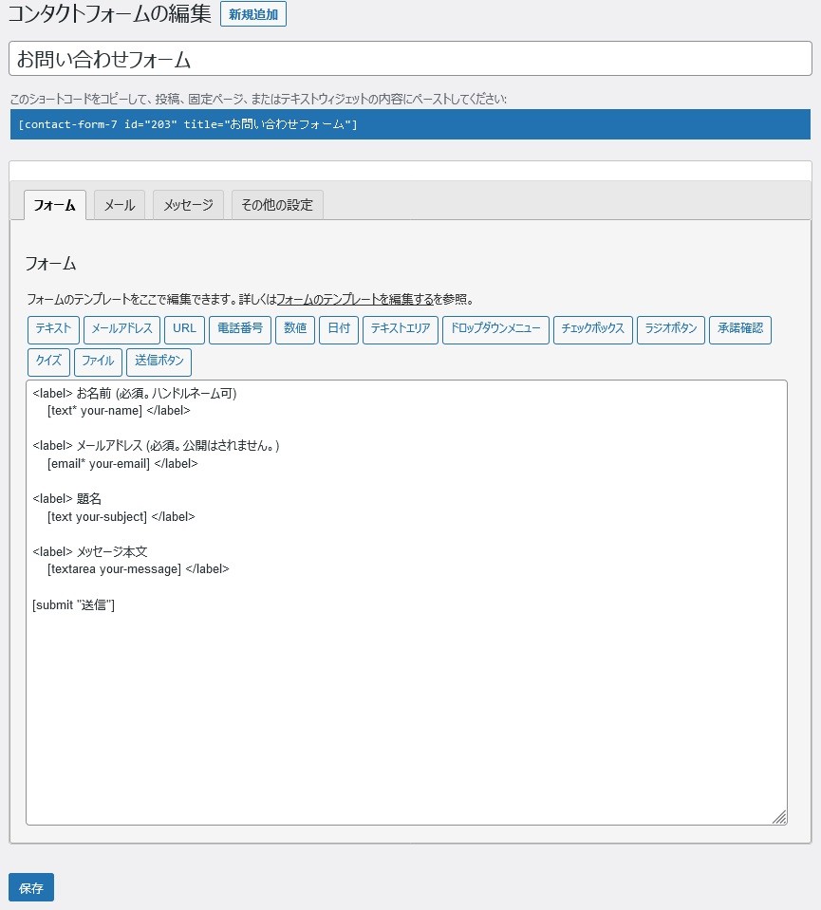Click the [submit "送信"] line
The height and width of the screenshot is (910, 821).
coord(74,604)
